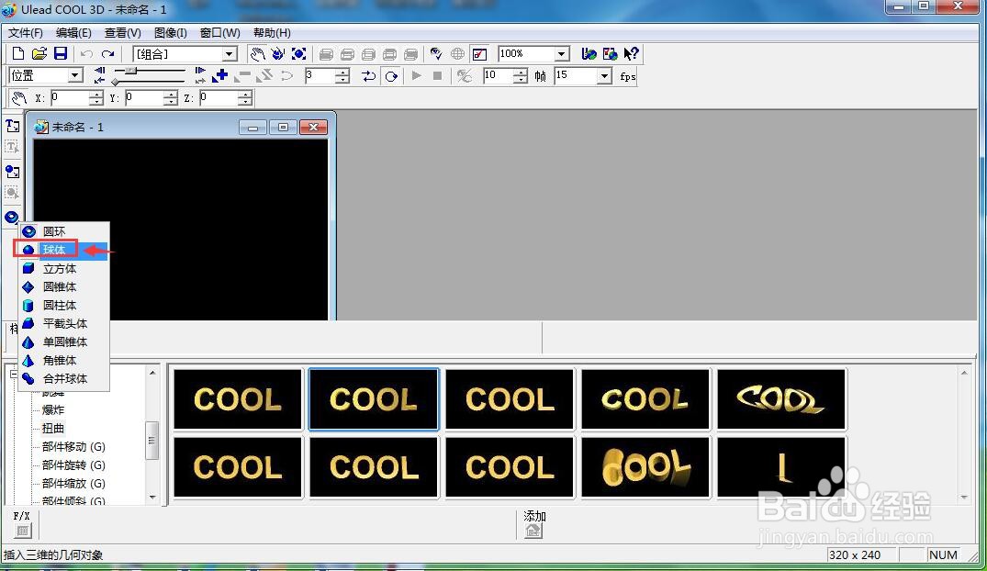Open the 查看(V) menu
The height and width of the screenshot is (571, 987).
(x=122, y=33)
